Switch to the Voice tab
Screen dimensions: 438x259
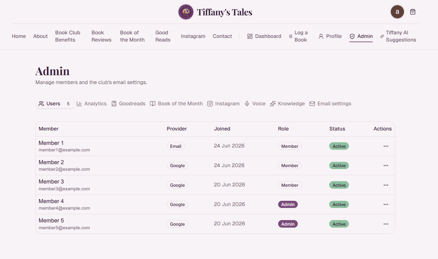click(255, 104)
